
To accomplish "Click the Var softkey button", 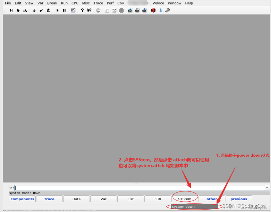I will [x=103, y=199].
